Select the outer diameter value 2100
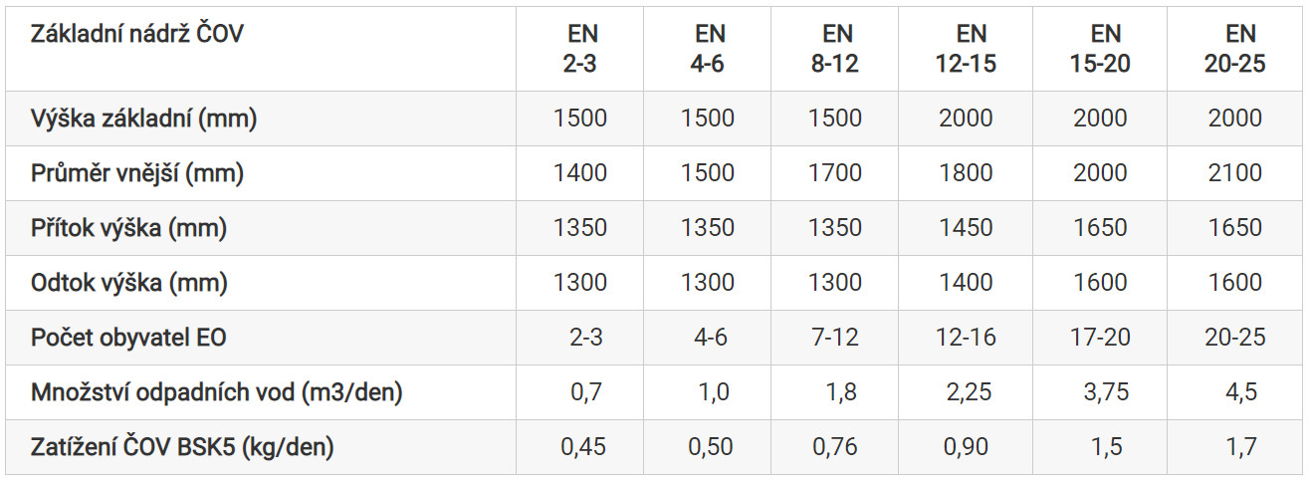This screenshot has height=480, width=1310. pyautogui.click(x=1234, y=173)
